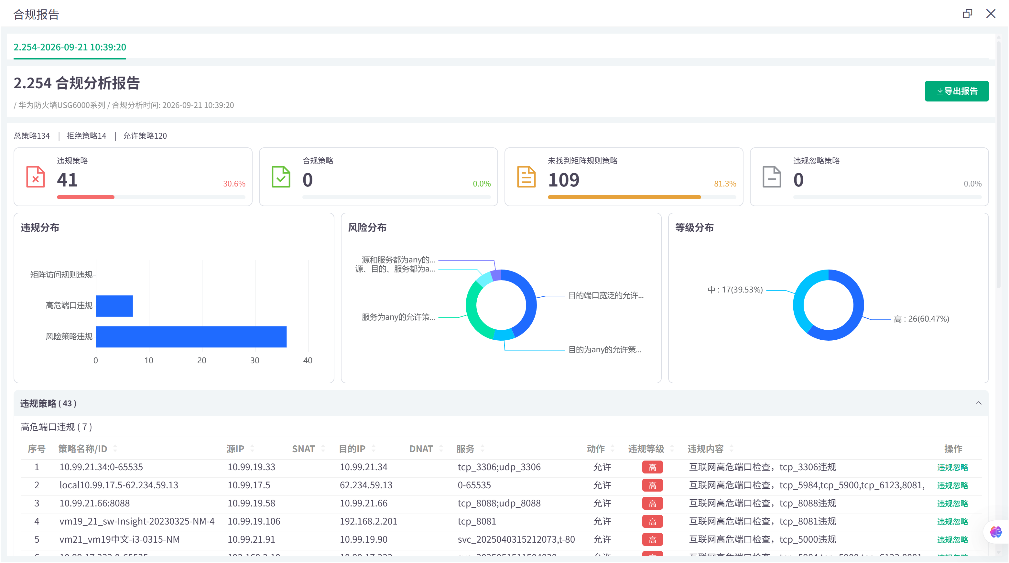
Task: Click the 服务为any的允许策 risk label
Action: point(398,317)
